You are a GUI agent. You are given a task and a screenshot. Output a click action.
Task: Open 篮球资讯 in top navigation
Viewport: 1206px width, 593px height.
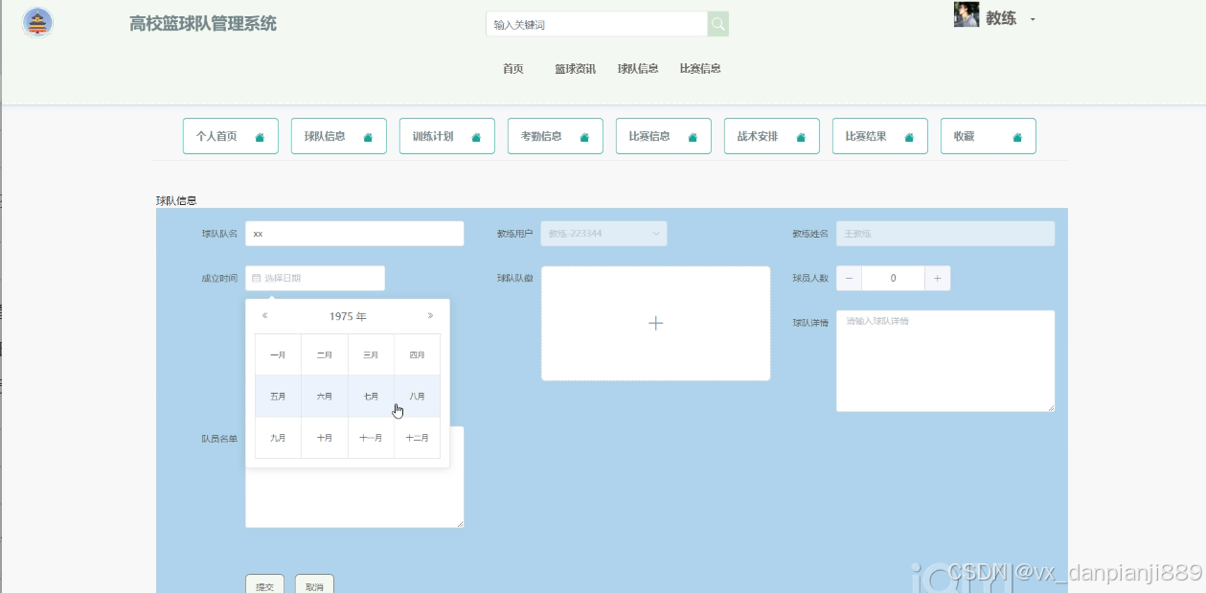[575, 69]
